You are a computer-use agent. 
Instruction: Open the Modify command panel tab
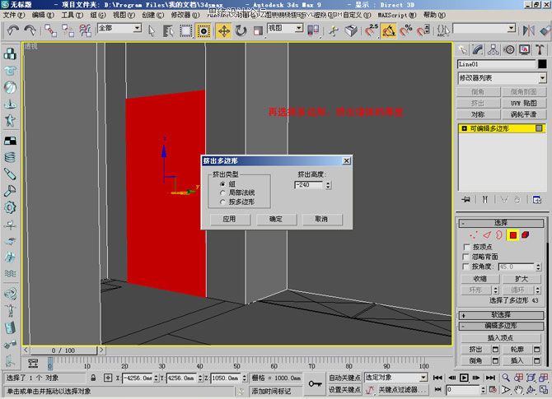[x=478, y=50]
